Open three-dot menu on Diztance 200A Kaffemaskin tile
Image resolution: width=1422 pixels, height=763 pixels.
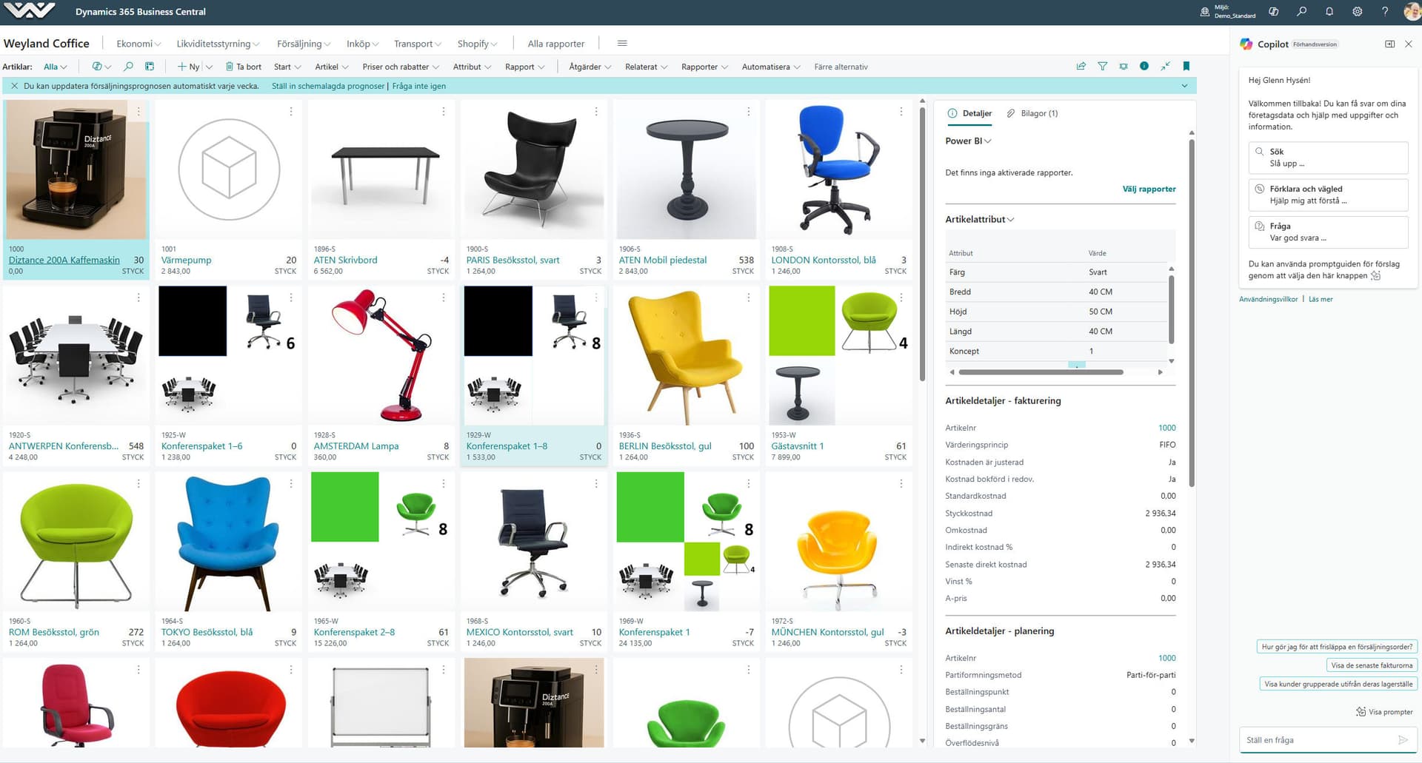click(x=138, y=112)
